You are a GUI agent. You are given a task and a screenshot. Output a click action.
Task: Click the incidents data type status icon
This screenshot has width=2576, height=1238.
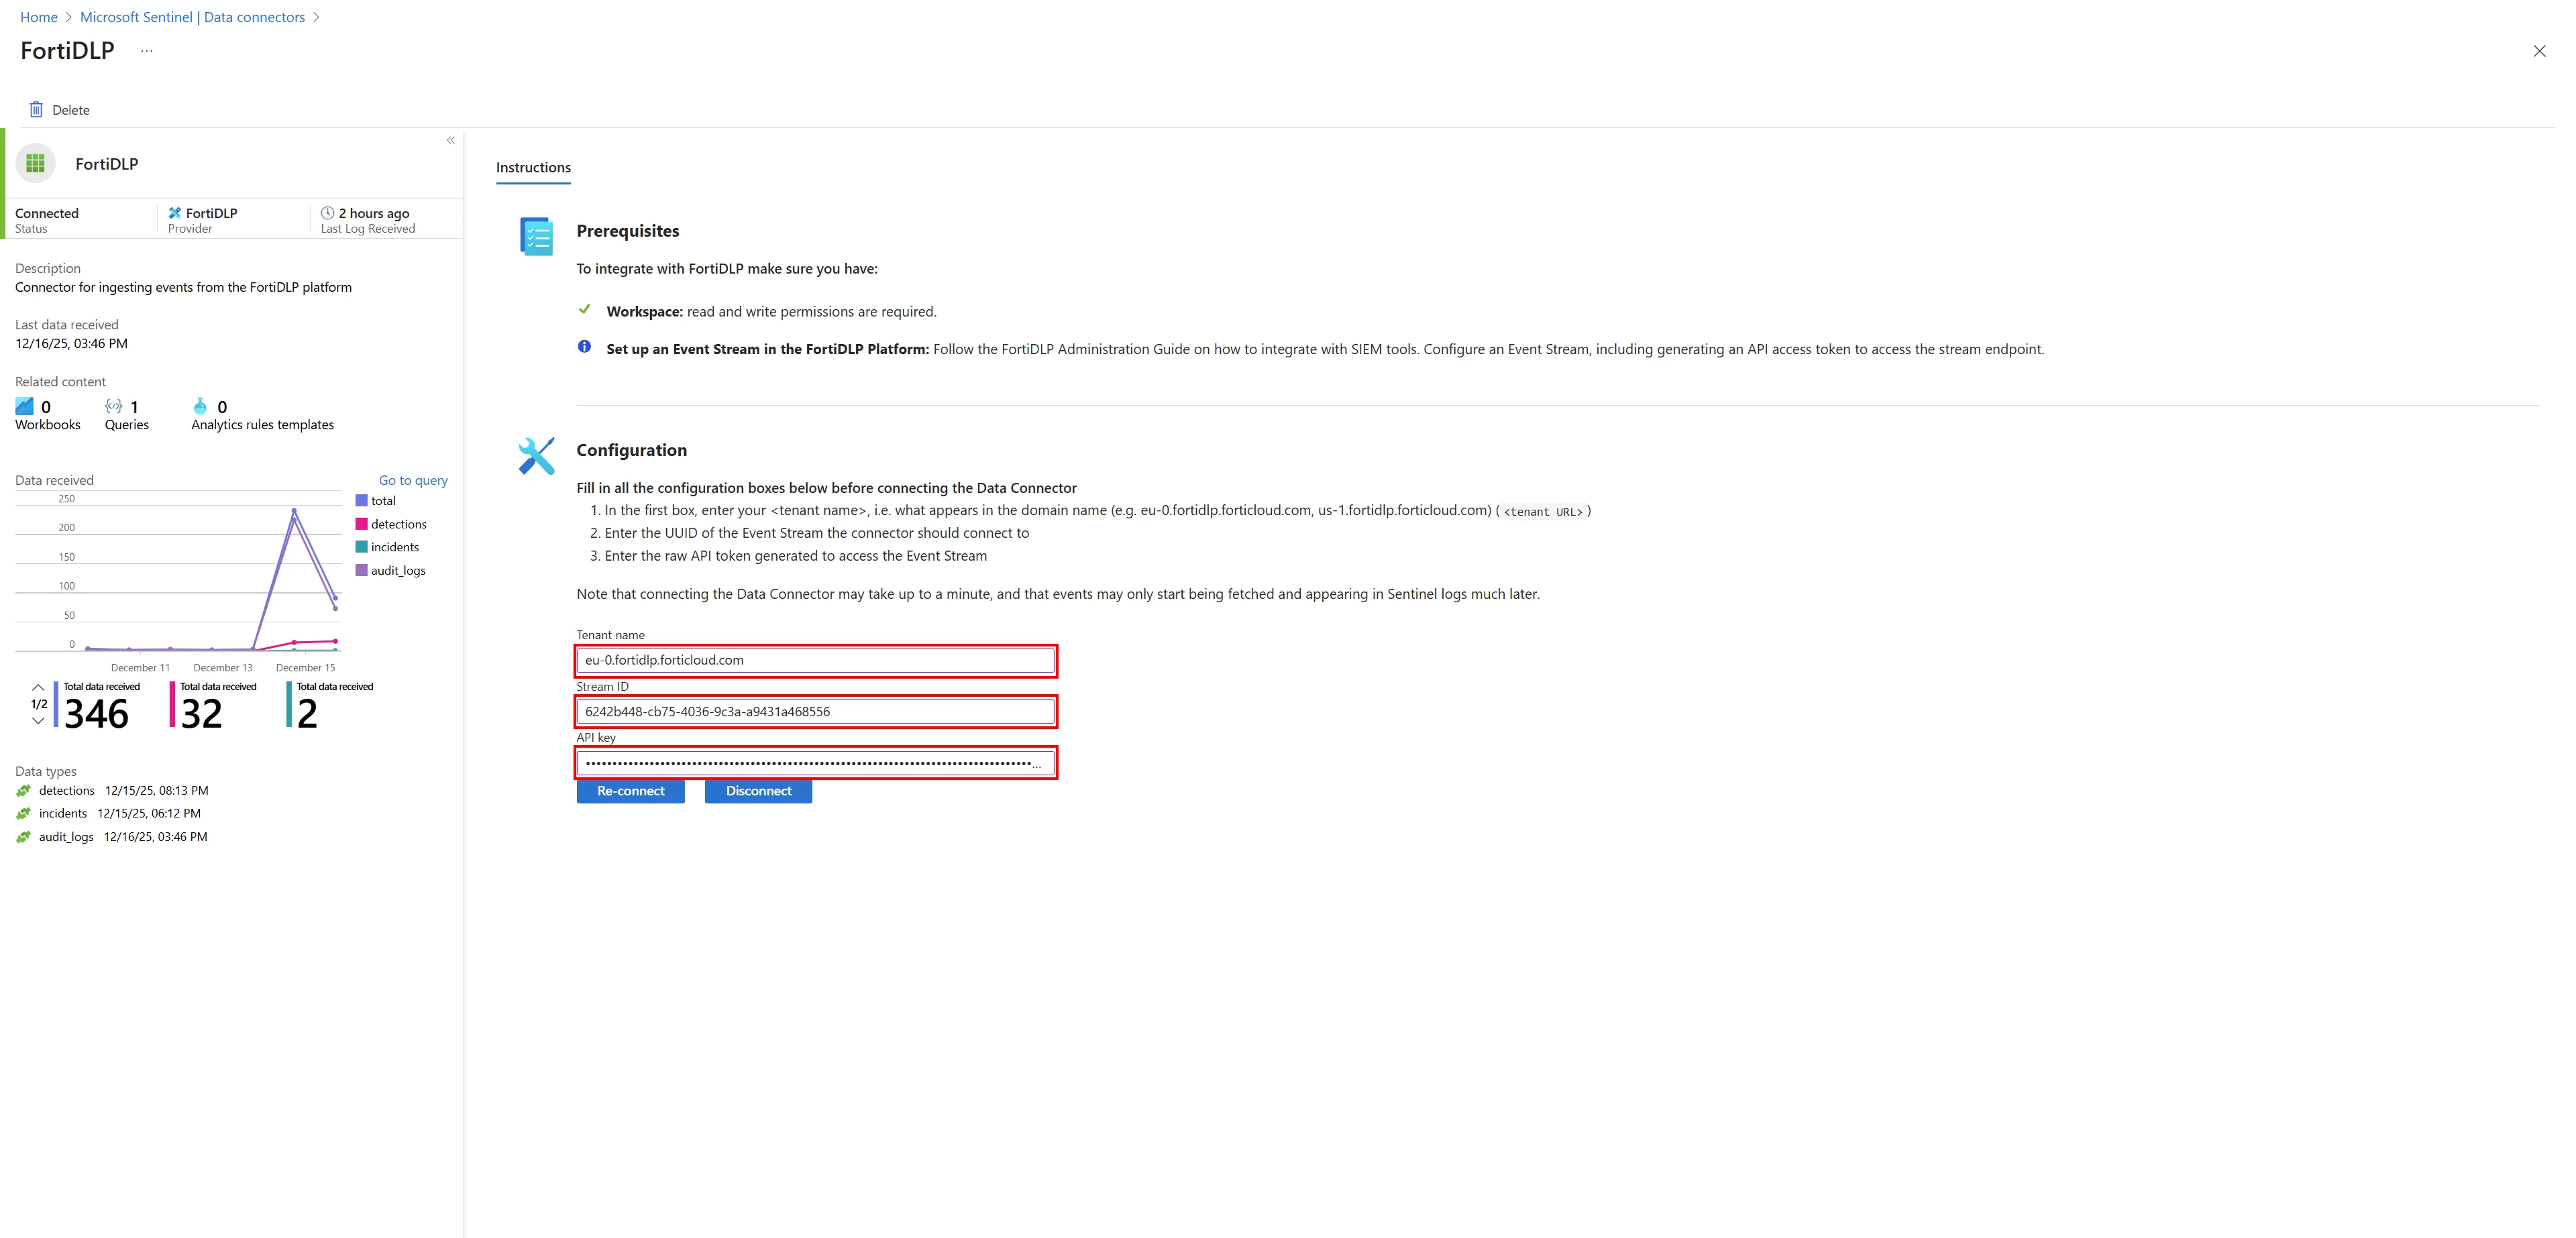24,814
